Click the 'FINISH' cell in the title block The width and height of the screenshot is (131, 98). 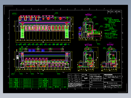[x=86, y=82]
